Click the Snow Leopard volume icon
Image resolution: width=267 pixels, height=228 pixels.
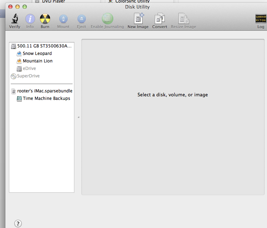[19, 54]
